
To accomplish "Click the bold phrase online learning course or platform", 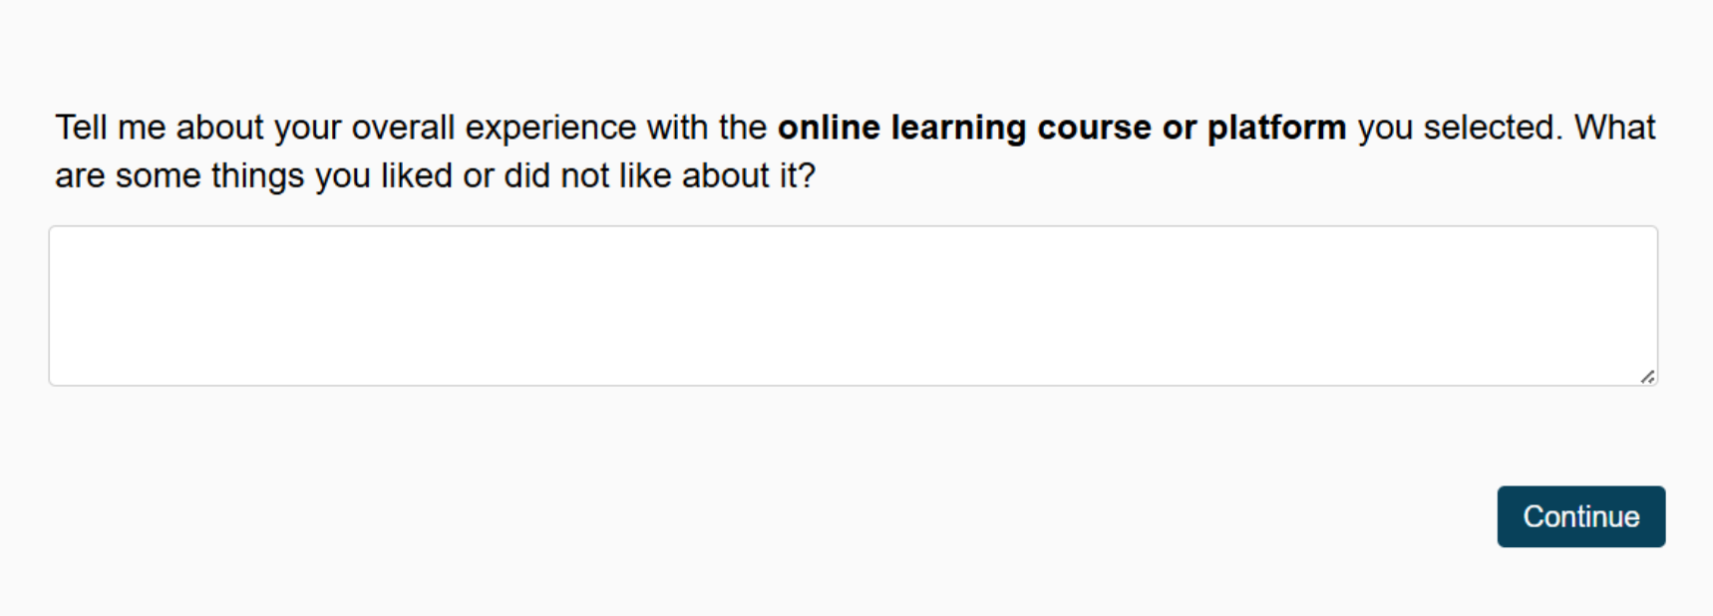I will (1062, 127).
